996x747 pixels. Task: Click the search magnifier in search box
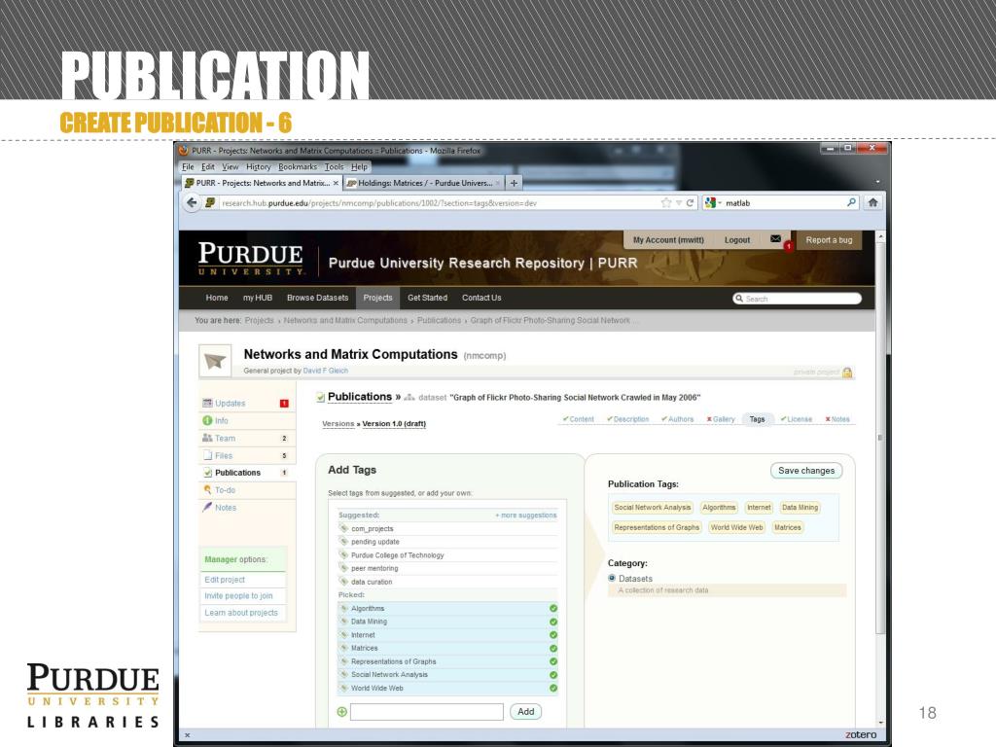pos(851,202)
